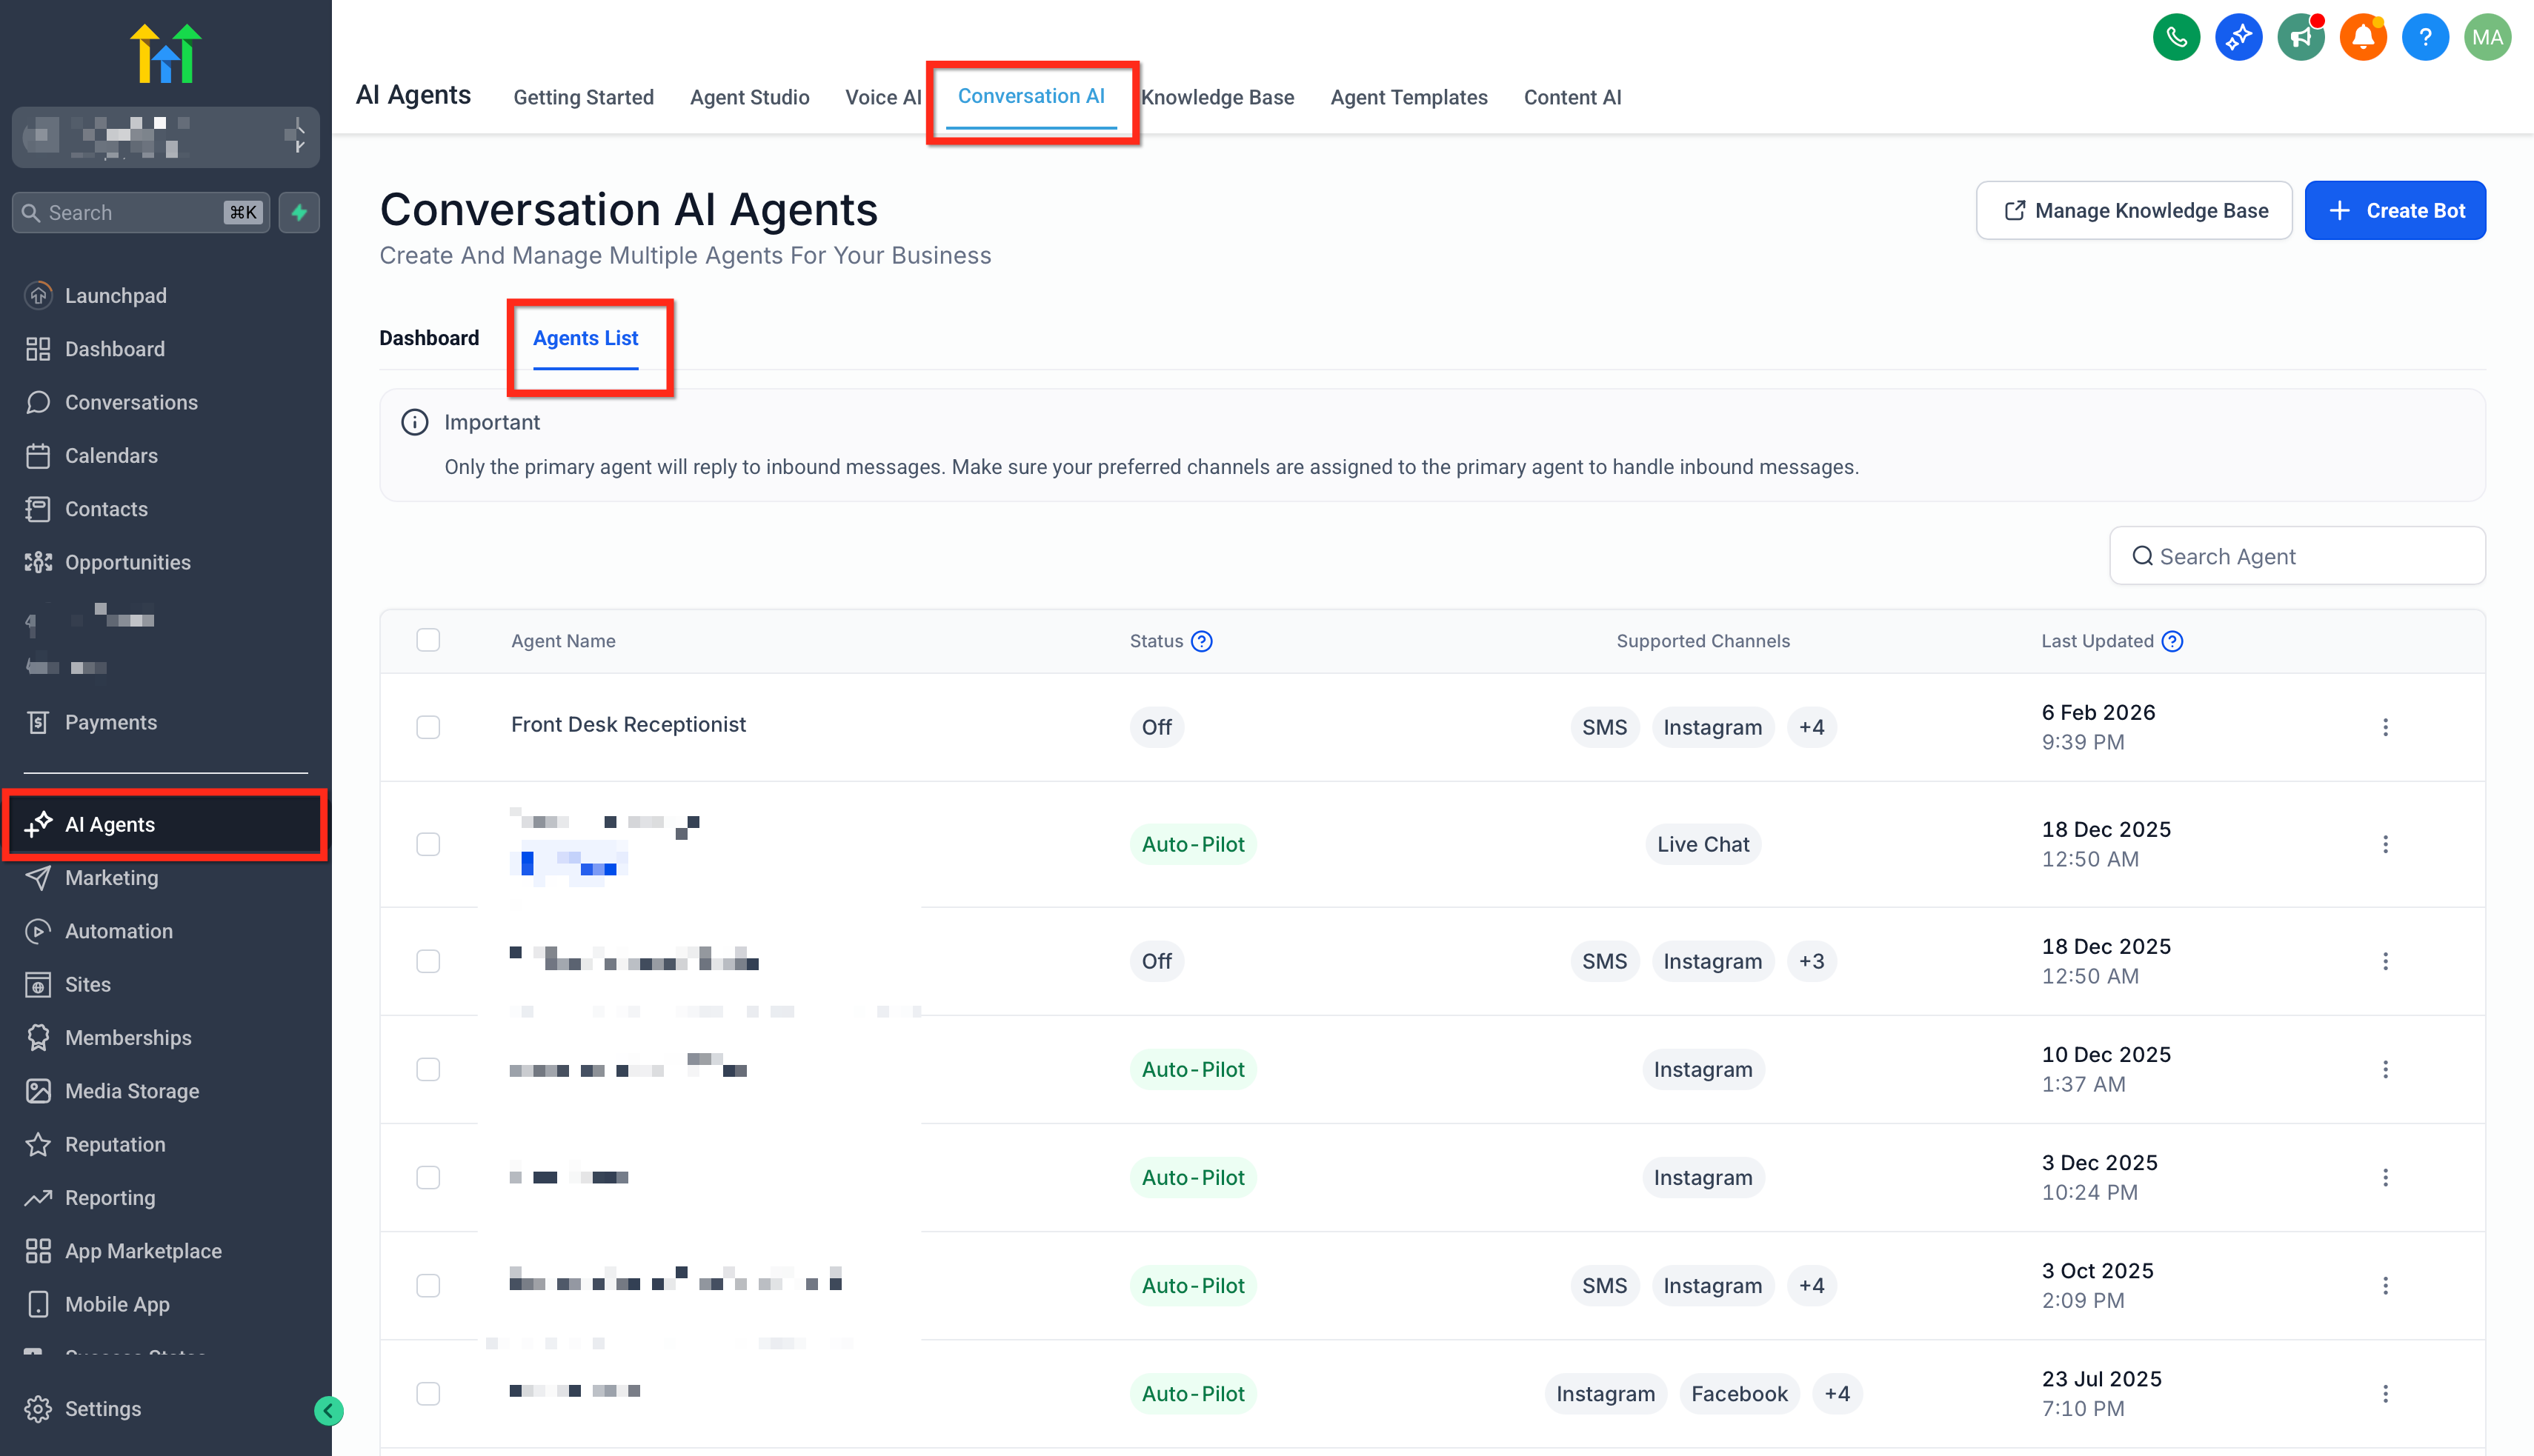Screen dimensions: 2534x1456
Task: Open the account switcher dropdown in sidebar
Action: click(166, 137)
